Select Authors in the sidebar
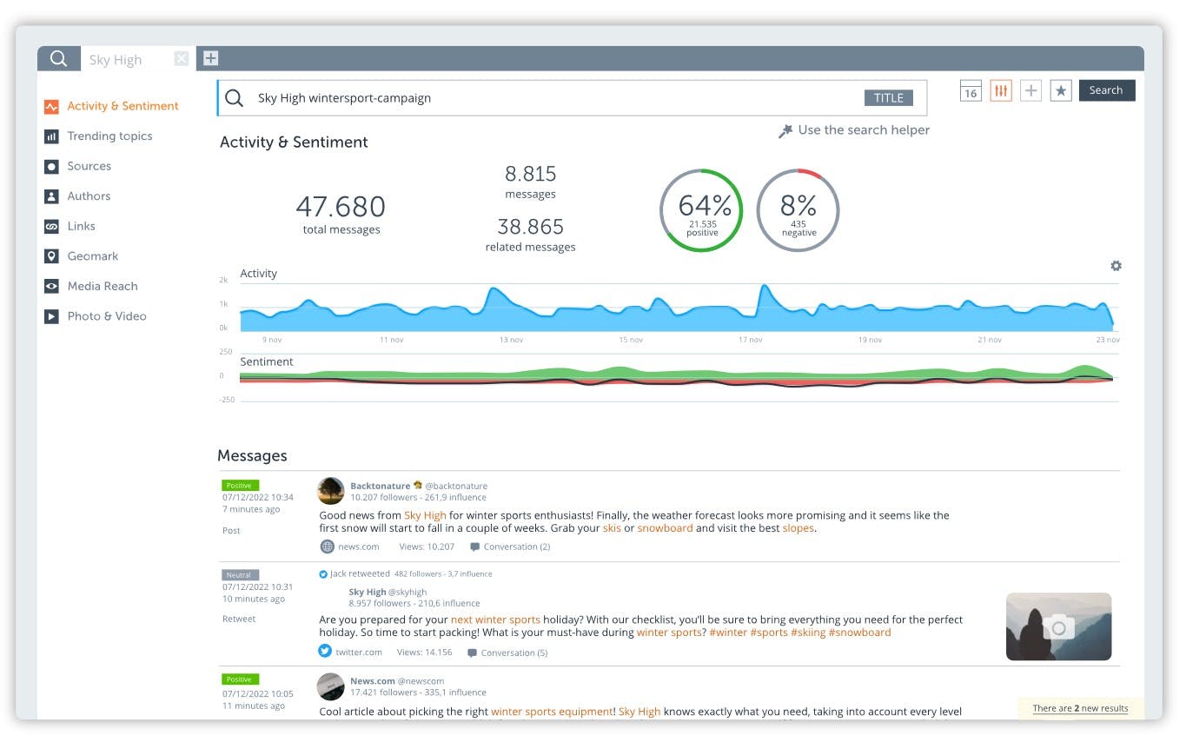This screenshot has height=749, width=1186. (77, 196)
